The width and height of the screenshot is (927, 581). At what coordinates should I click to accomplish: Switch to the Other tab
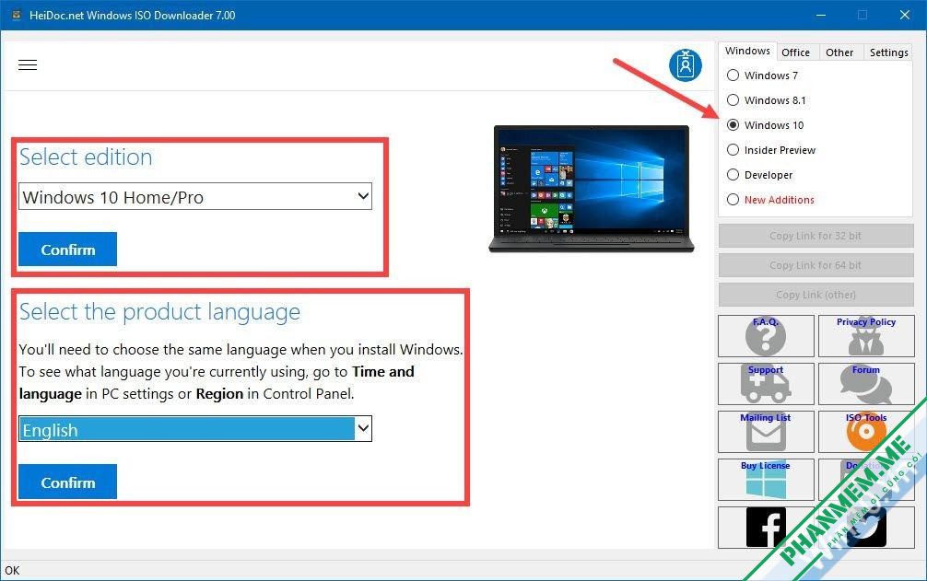tap(839, 52)
